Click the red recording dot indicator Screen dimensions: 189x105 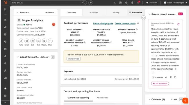(54, 24)
